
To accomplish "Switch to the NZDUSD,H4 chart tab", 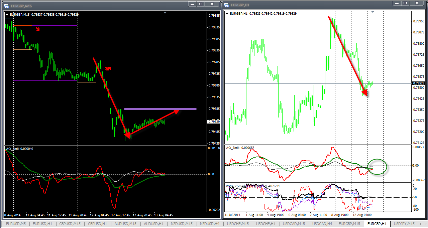I will [210, 224].
